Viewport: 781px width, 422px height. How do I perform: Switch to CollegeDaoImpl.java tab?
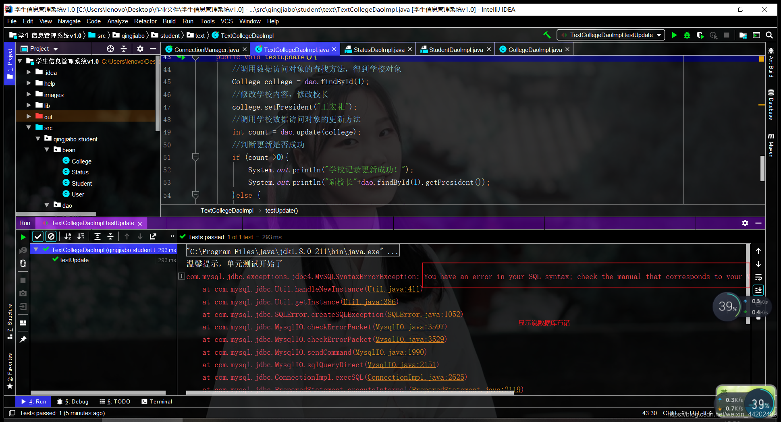click(x=535, y=50)
